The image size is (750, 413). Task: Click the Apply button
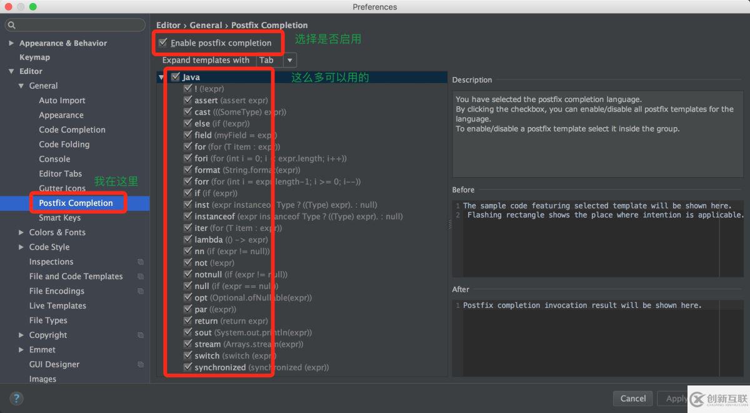pyautogui.click(x=676, y=399)
